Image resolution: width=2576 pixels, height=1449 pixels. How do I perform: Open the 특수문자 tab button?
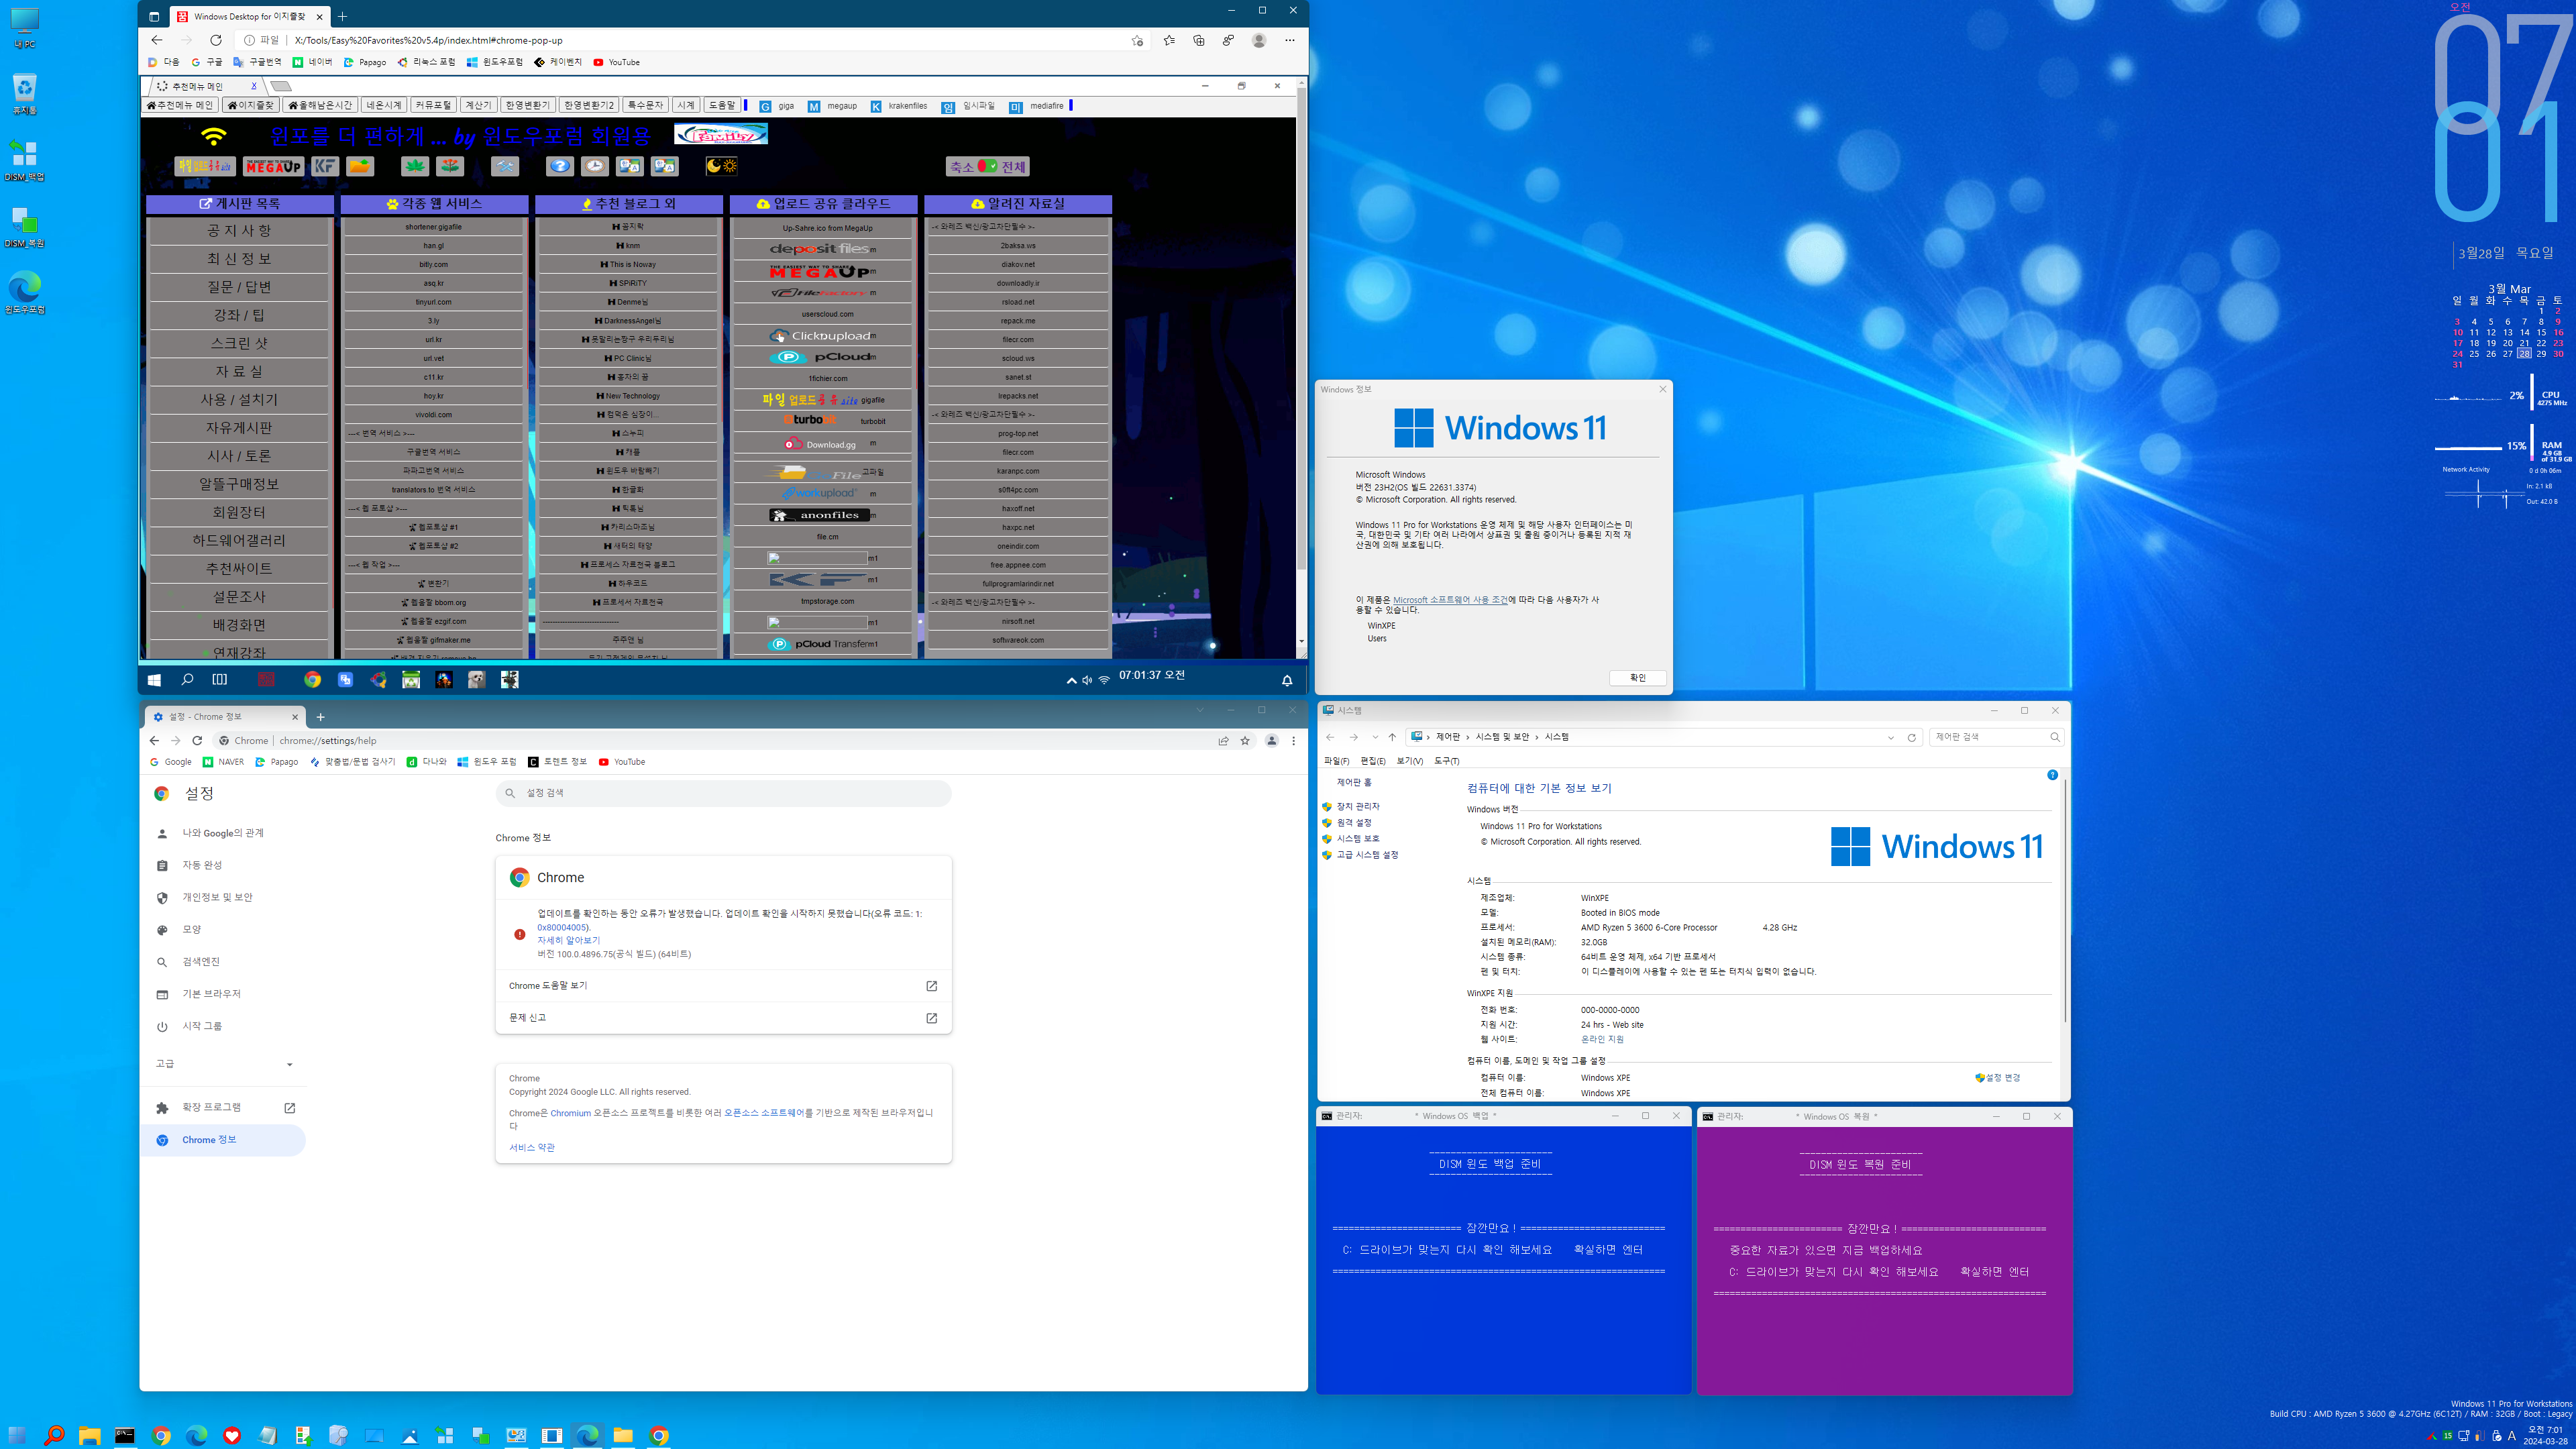tap(645, 105)
